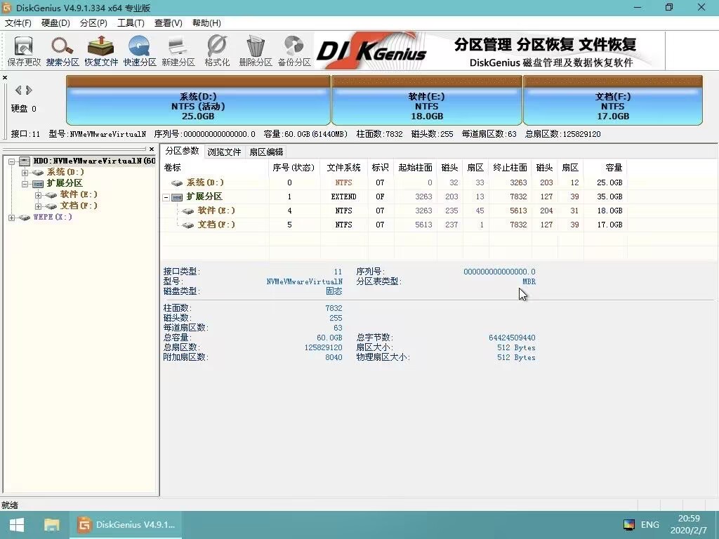Screen dimensions: 719x539
Task: Select 软件(E:) in left tree
Action: [79, 194]
